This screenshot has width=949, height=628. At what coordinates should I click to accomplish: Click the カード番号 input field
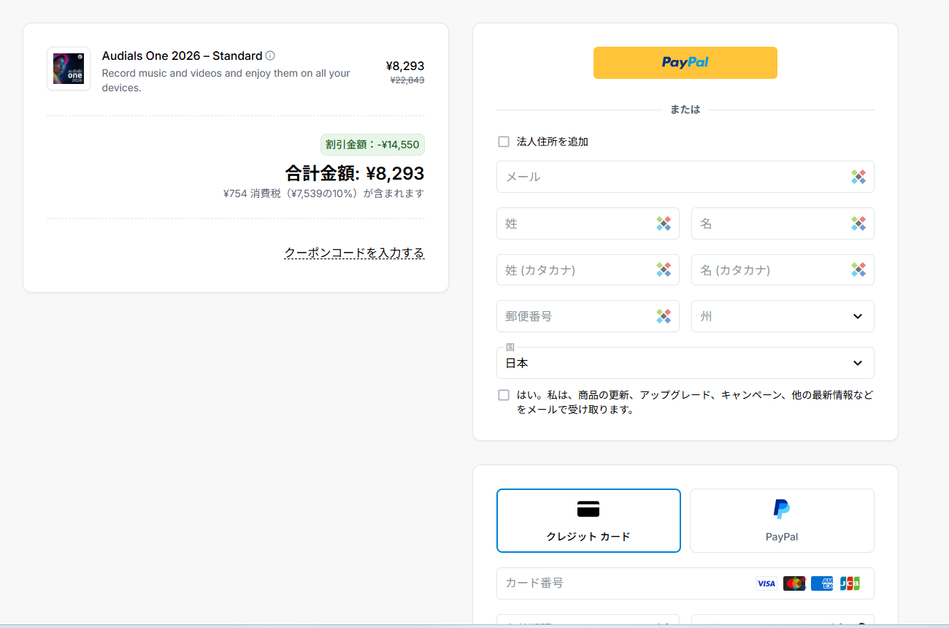[685, 583]
